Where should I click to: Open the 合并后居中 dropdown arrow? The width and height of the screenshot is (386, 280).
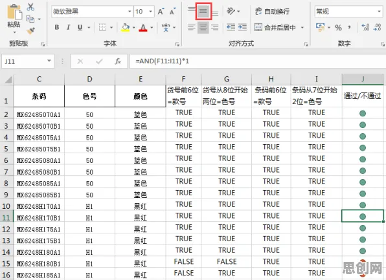click(302, 27)
